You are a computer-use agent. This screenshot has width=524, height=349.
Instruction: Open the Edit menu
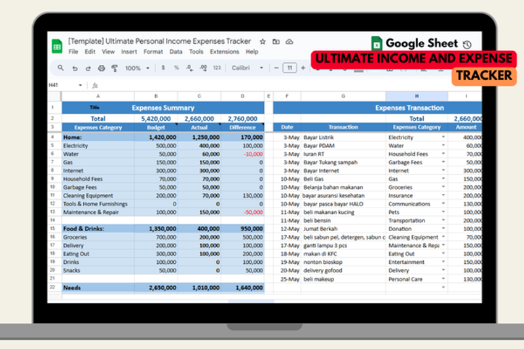(90, 52)
